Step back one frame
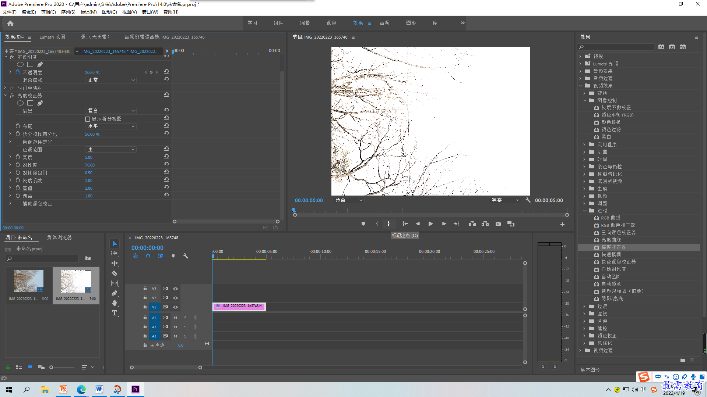Image resolution: width=707 pixels, height=397 pixels. 418,223
